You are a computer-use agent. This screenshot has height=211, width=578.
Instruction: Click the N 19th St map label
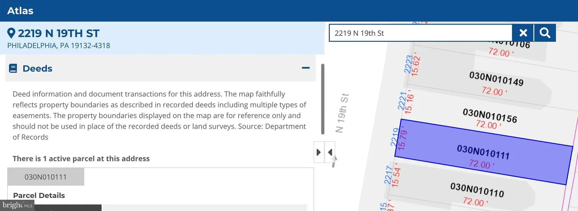point(342,113)
